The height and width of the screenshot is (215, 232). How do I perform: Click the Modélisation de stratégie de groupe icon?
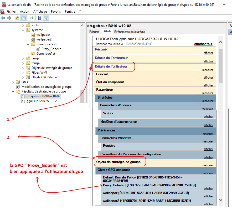tap(18, 87)
